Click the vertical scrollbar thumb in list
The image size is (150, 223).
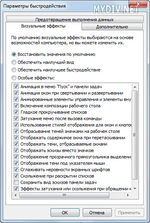click(134, 135)
